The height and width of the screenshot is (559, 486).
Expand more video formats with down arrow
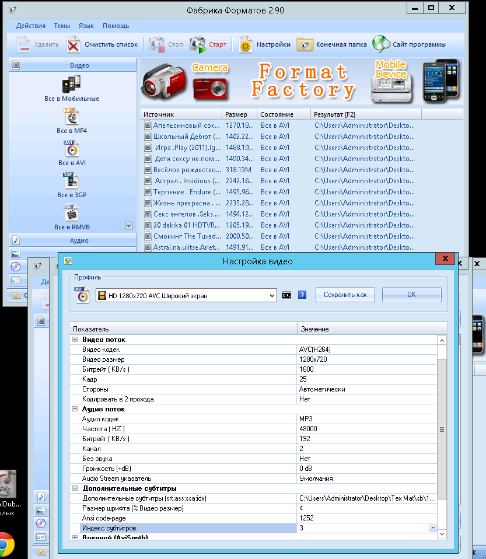tap(129, 226)
